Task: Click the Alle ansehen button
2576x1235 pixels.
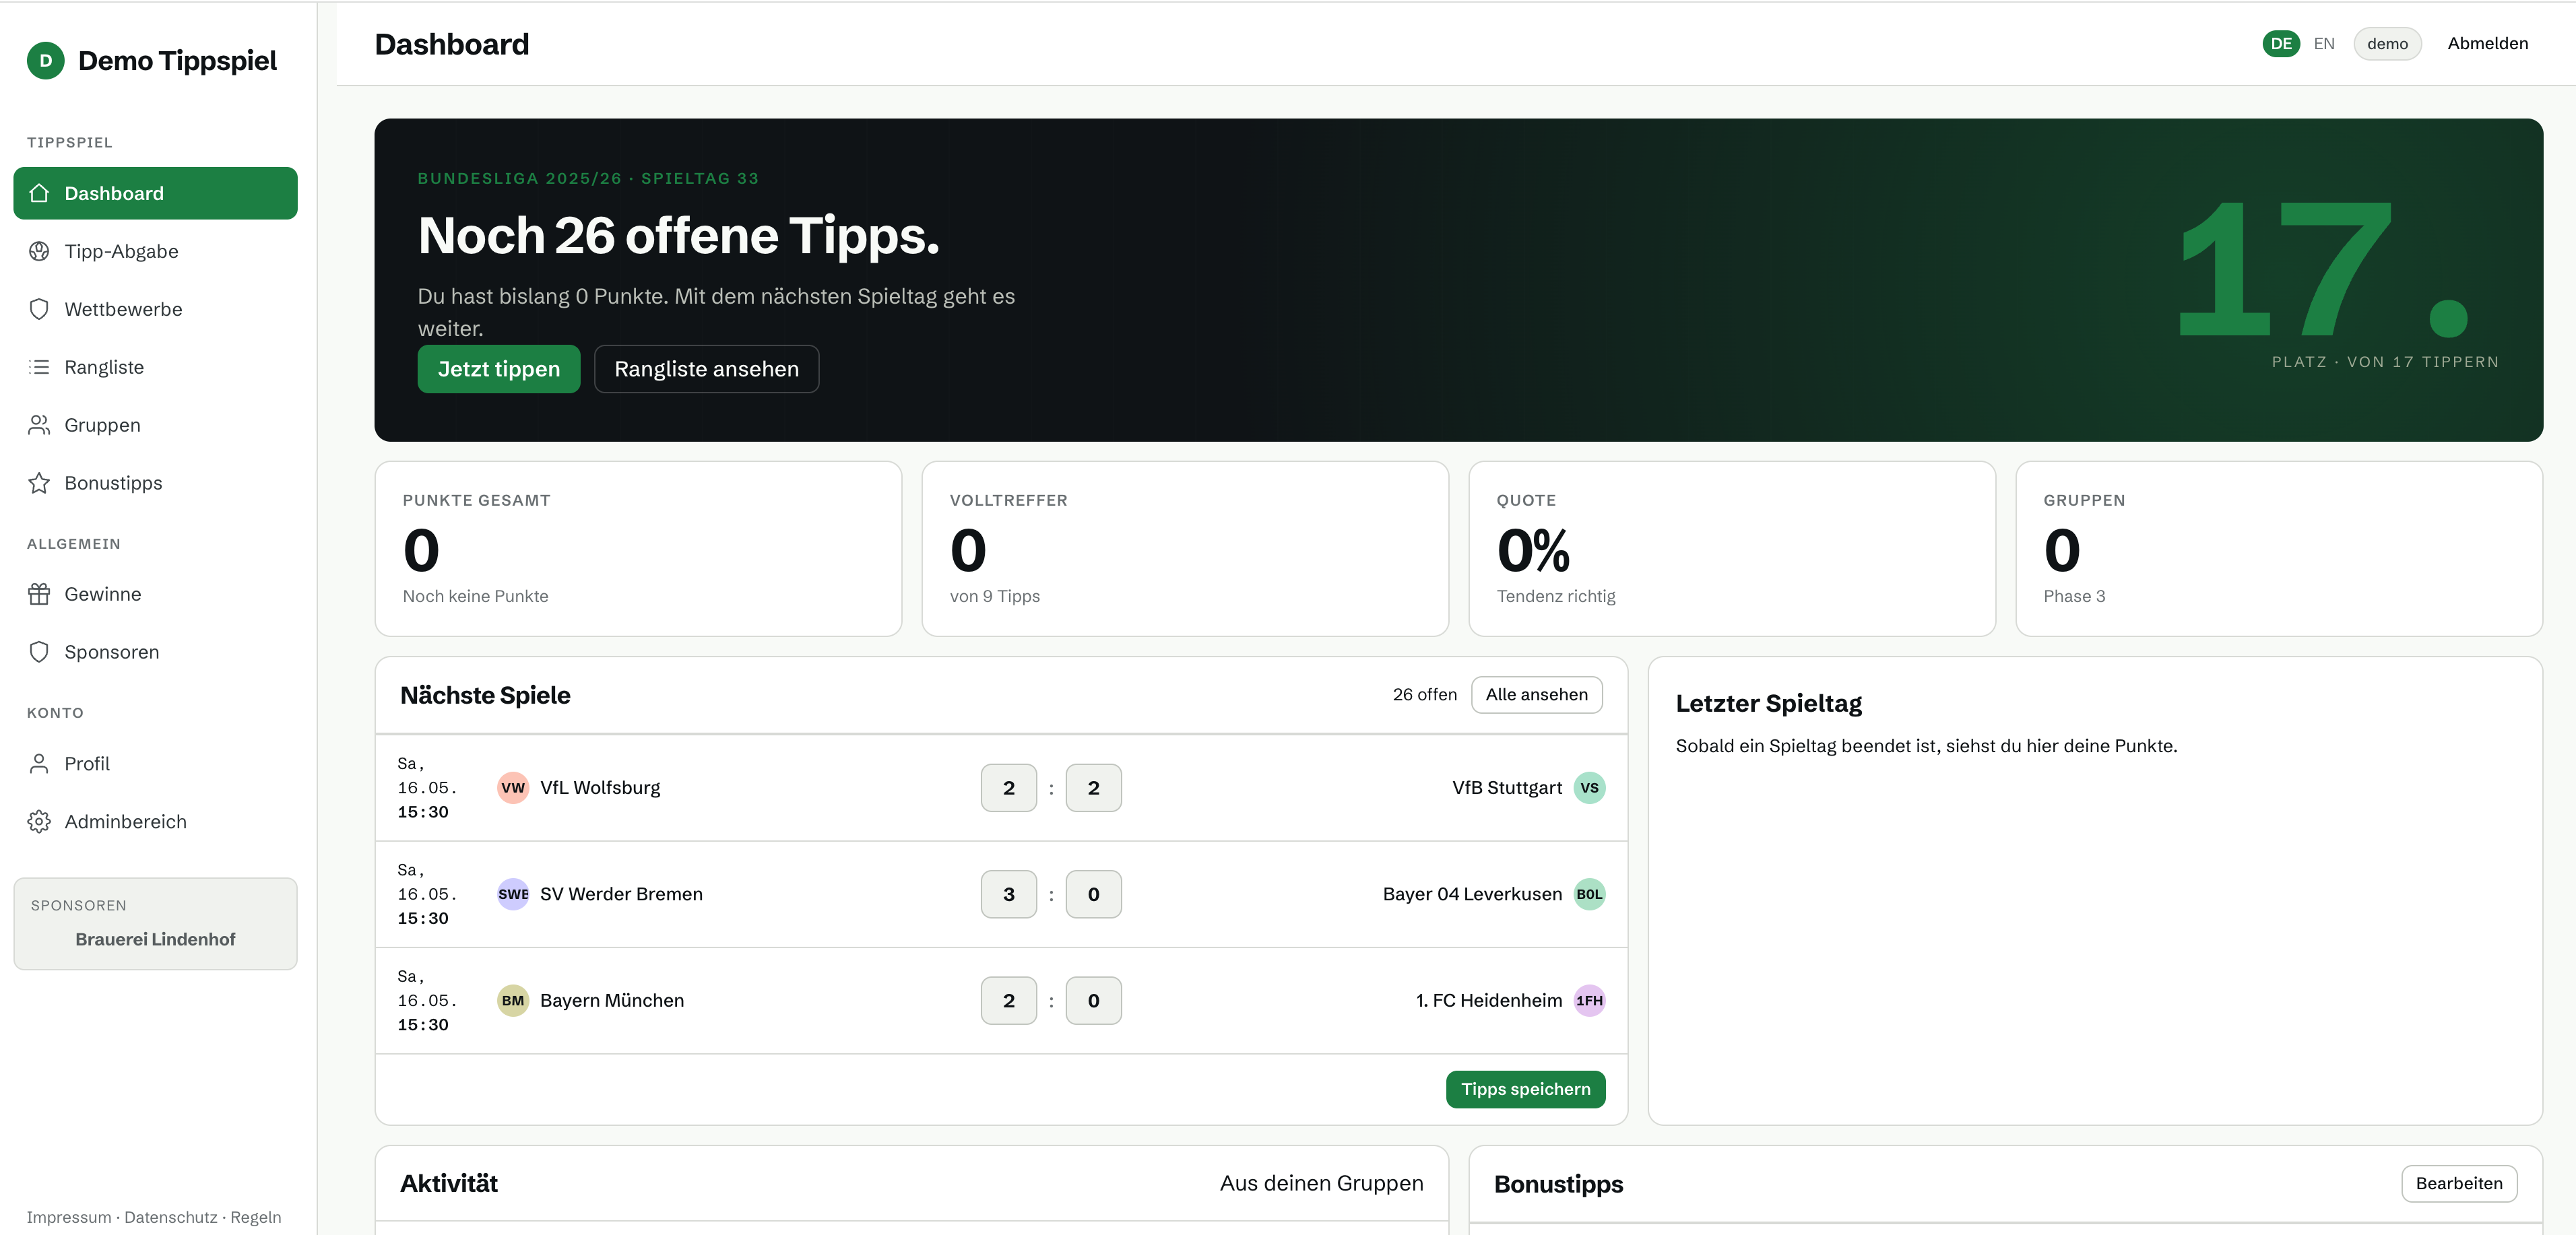Action: click(1536, 695)
